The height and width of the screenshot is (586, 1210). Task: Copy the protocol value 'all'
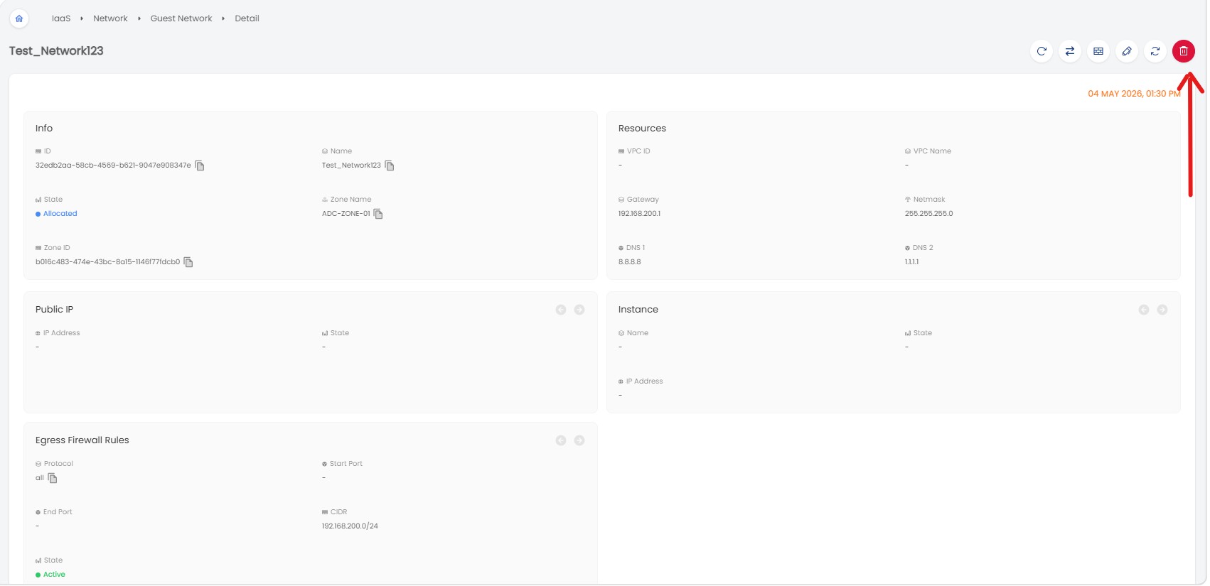[53, 478]
